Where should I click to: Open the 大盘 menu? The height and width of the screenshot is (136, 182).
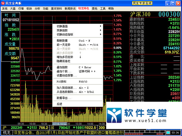[x=13, y=8]
